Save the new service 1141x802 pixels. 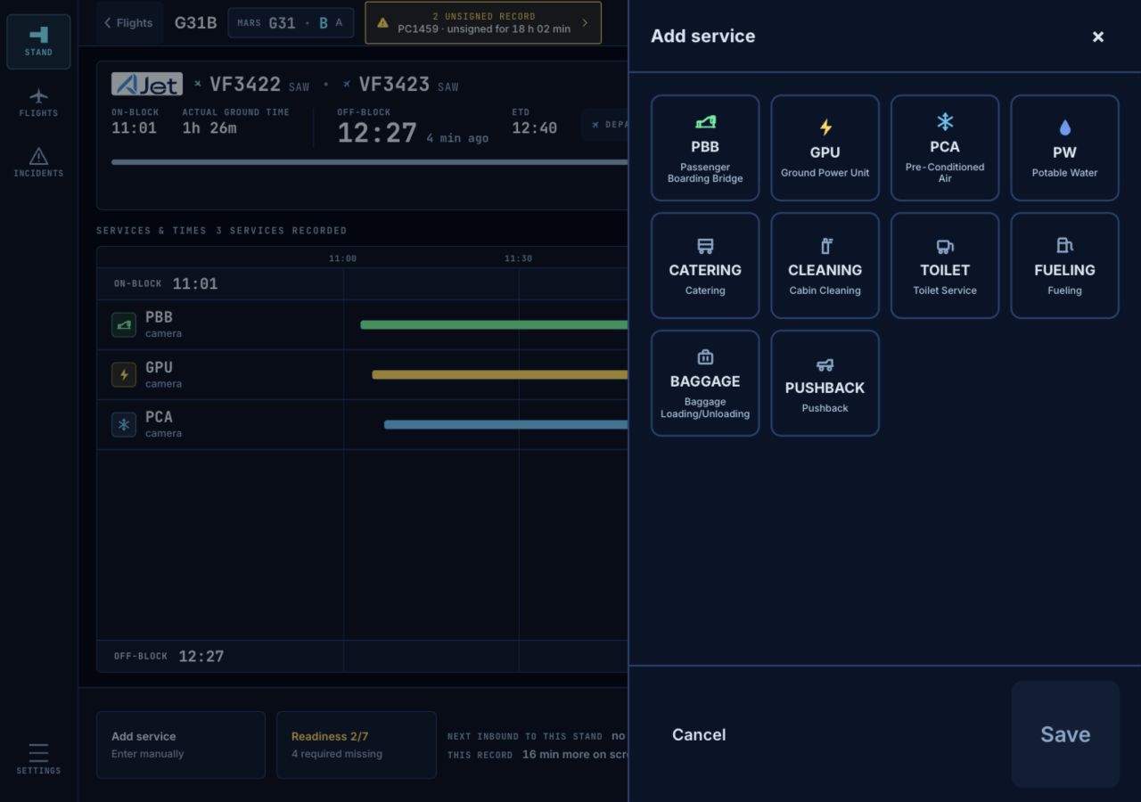click(x=1065, y=734)
